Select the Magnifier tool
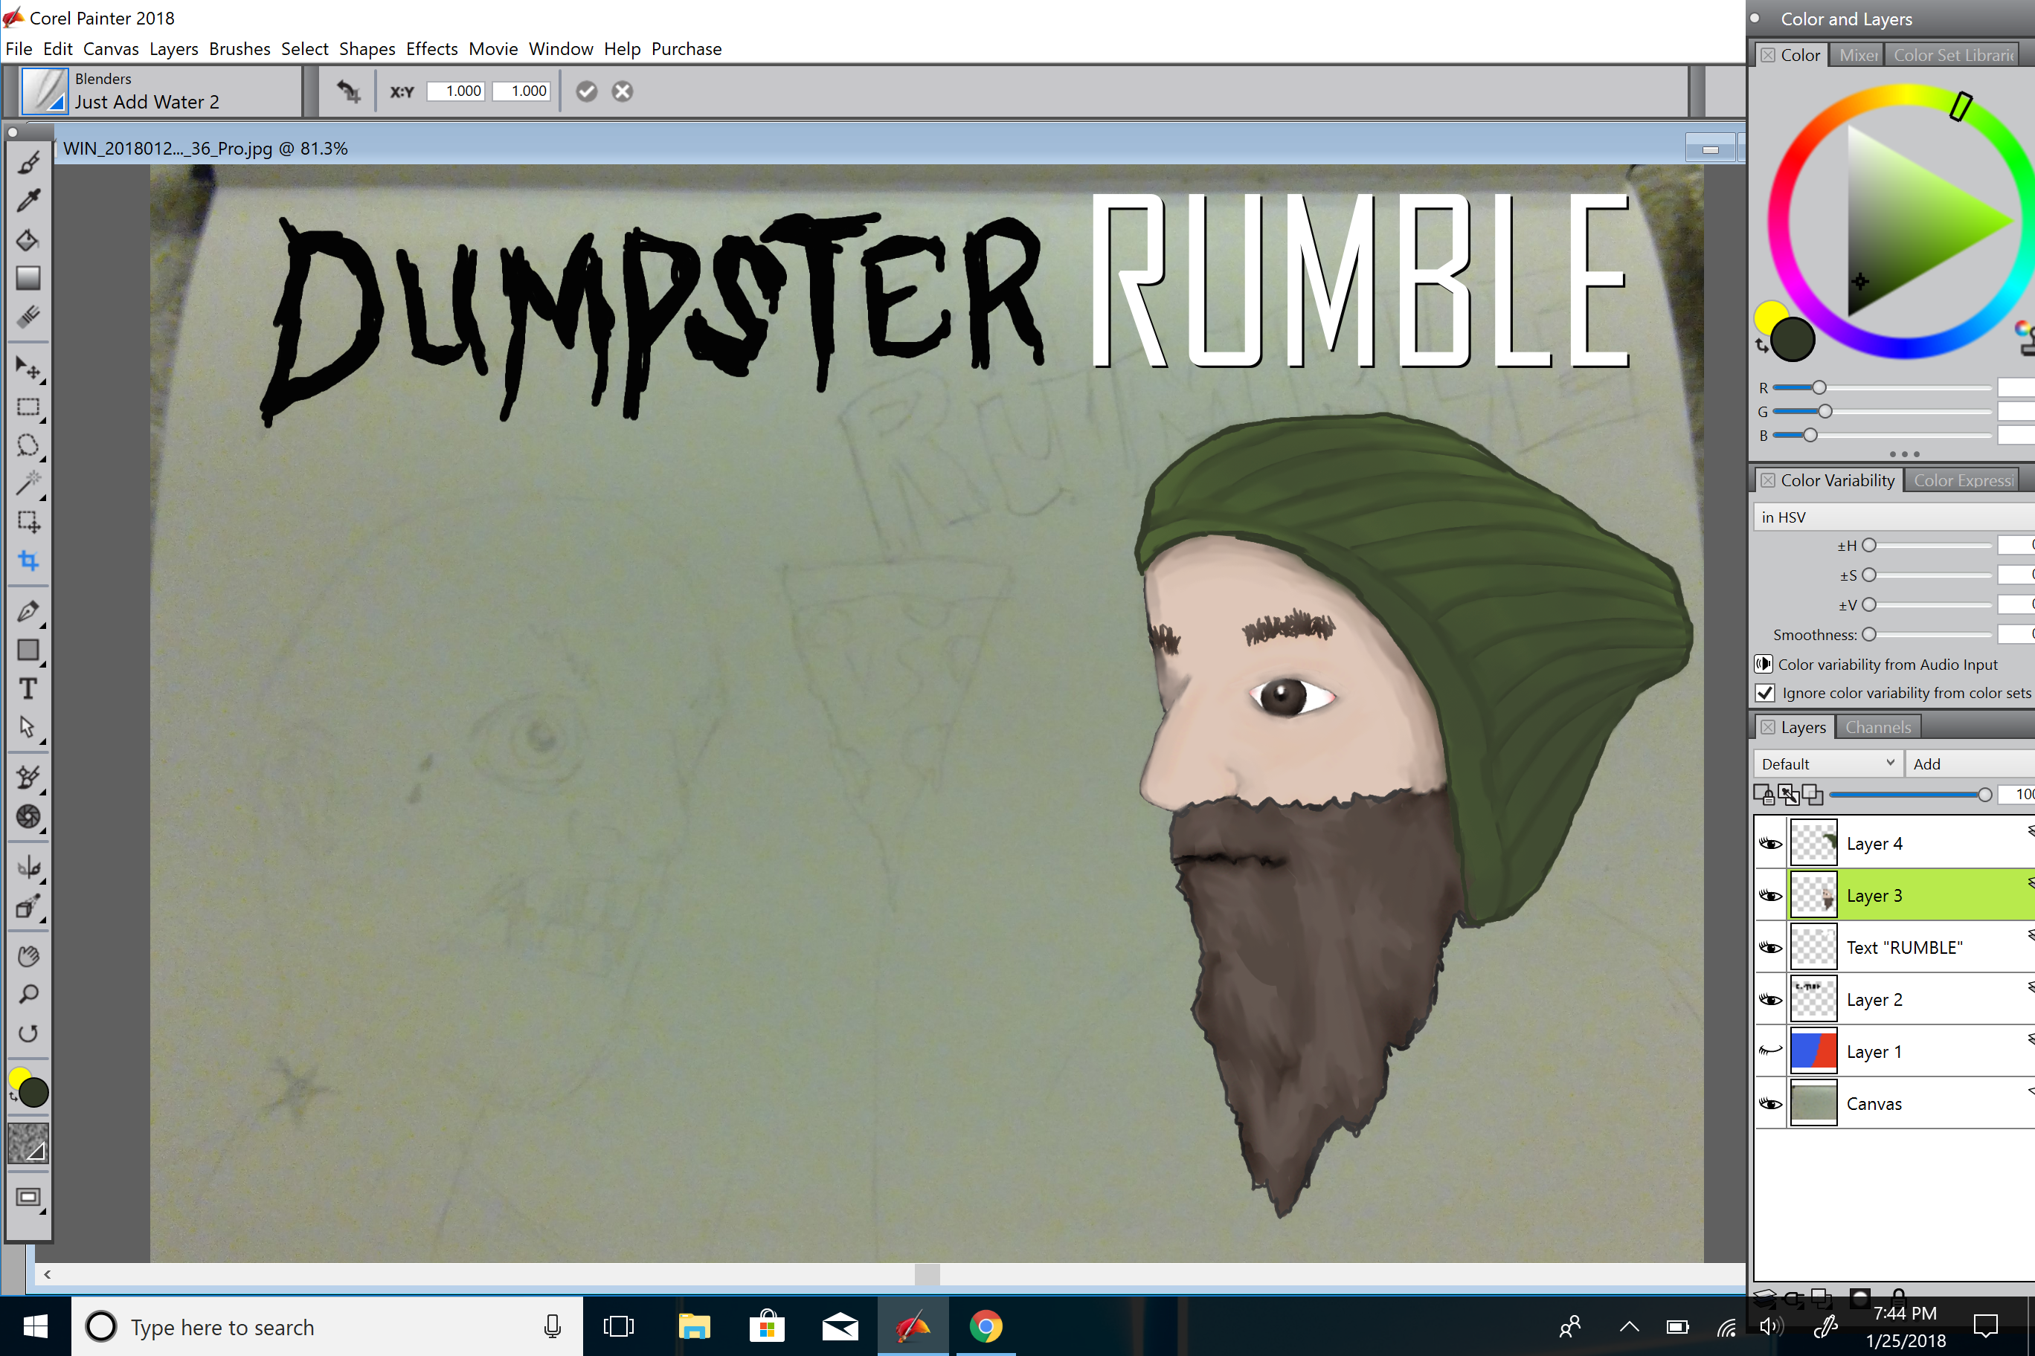2035x1356 pixels. (28, 995)
